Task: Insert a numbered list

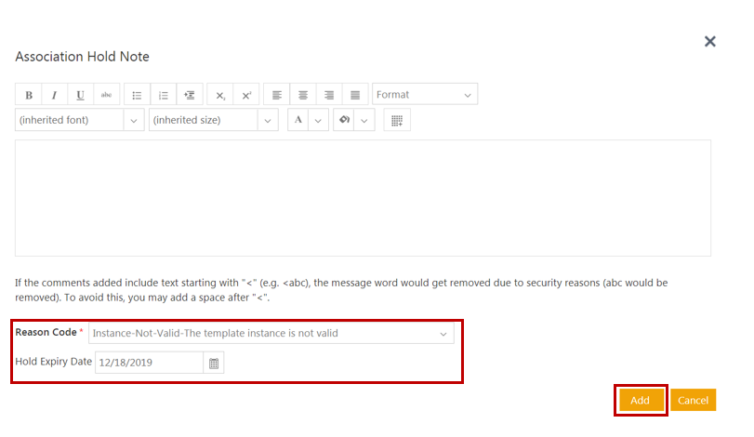Action: [x=163, y=95]
